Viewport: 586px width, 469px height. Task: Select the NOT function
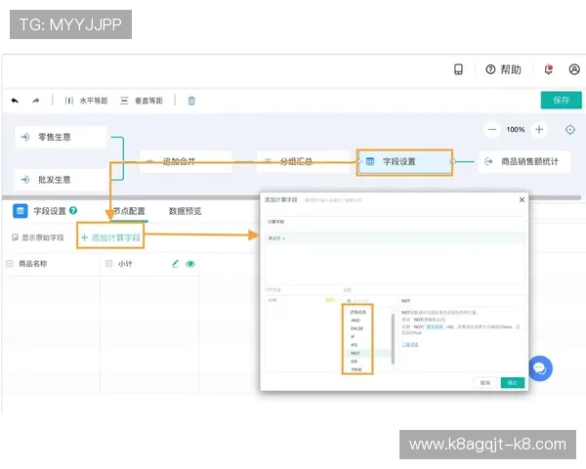pyautogui.click(x=356, y=354)
